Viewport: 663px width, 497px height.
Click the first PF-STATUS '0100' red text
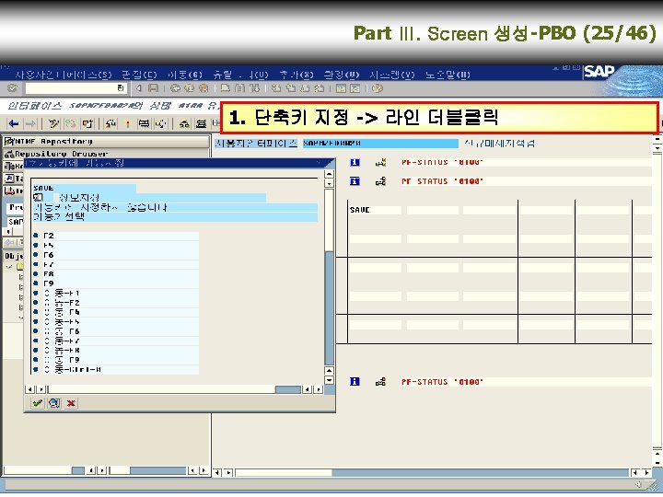[442, 162]
